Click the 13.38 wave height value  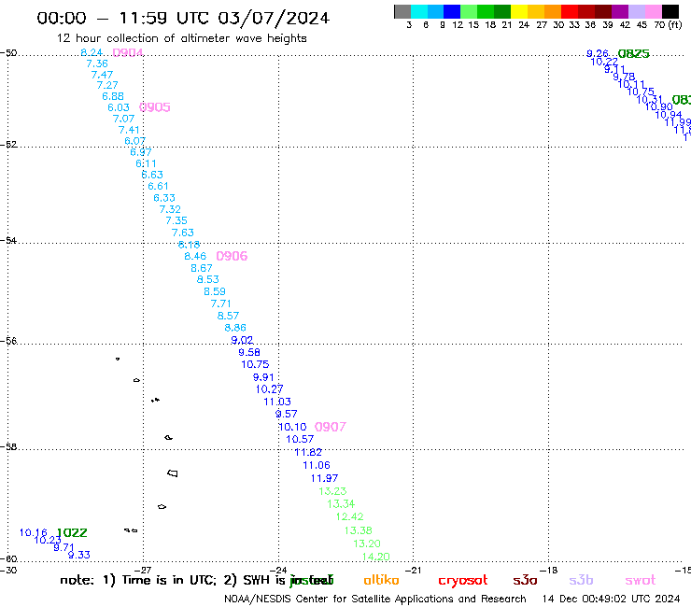tap(359, 530)
